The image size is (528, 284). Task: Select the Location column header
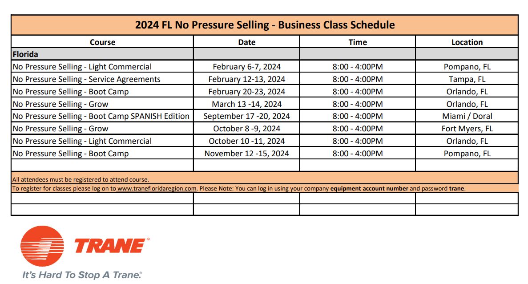click(x=467, y=42)
